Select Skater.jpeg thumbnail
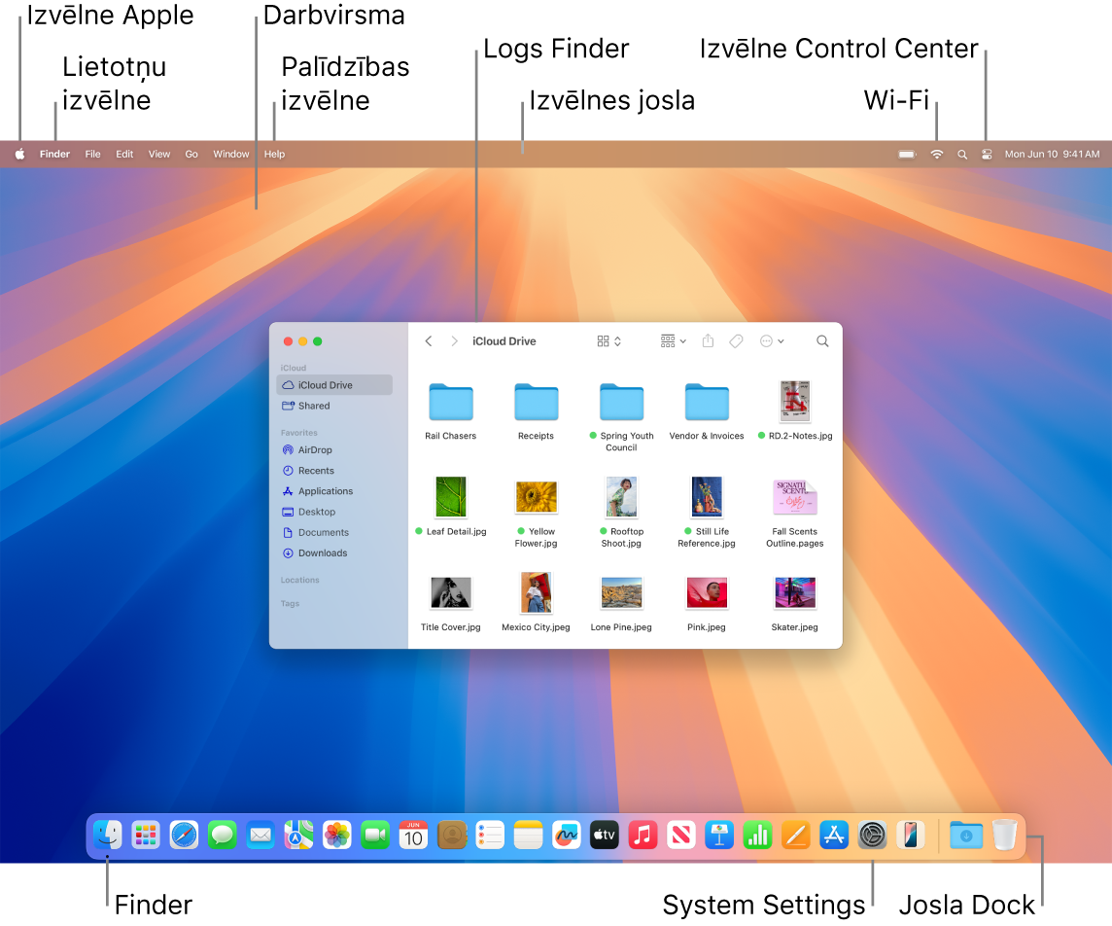Viewport: 1112px width, 926px height. click(795, 593)
